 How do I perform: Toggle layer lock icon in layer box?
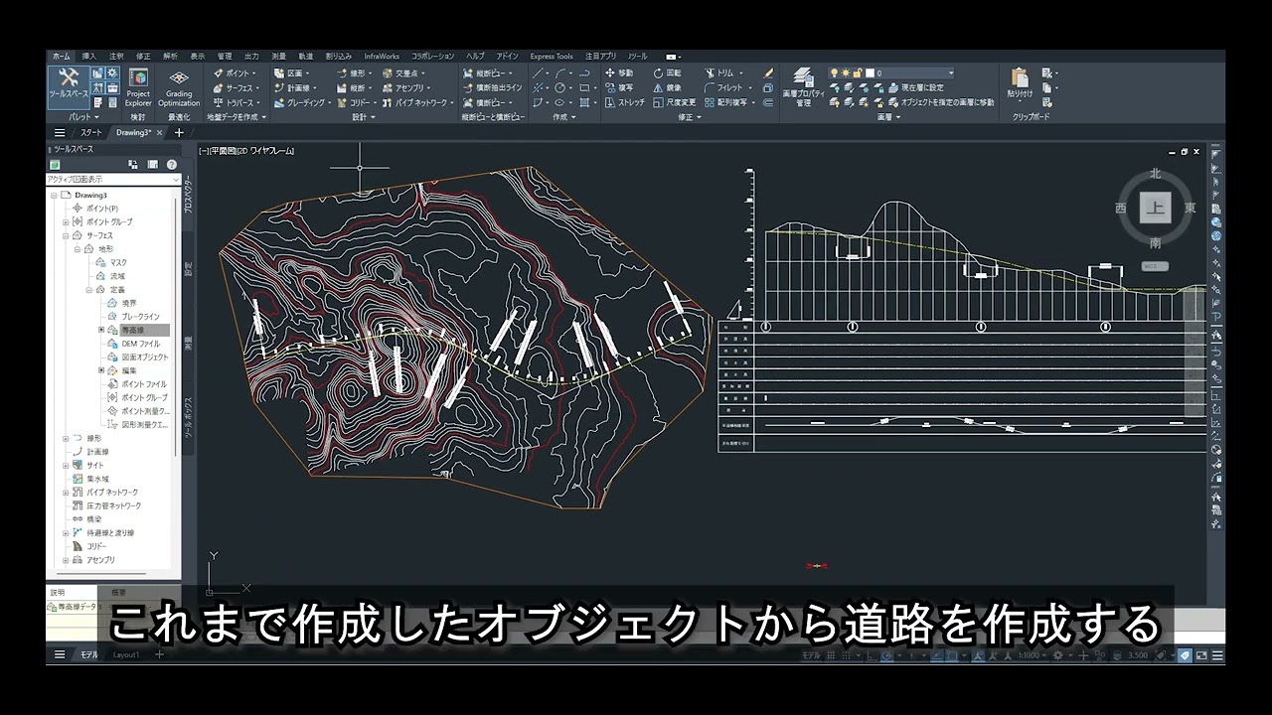pos(858,73)
